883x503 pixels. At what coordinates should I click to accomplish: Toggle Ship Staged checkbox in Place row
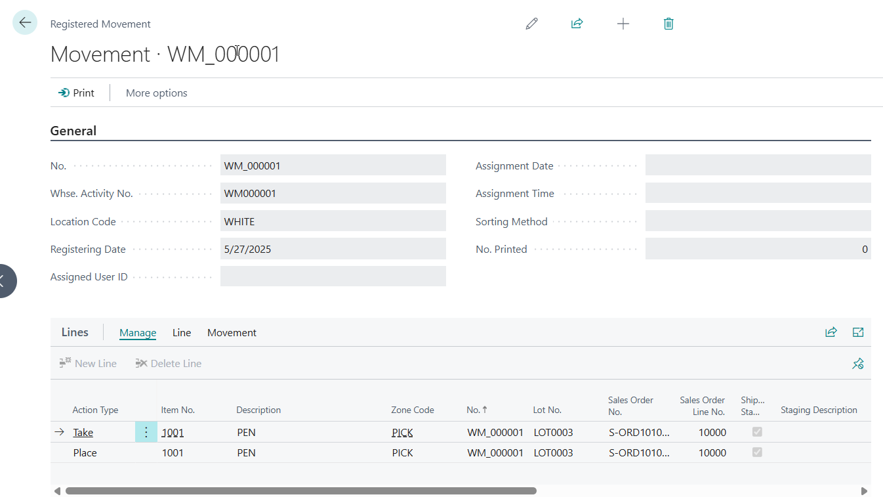coord(757,452)
